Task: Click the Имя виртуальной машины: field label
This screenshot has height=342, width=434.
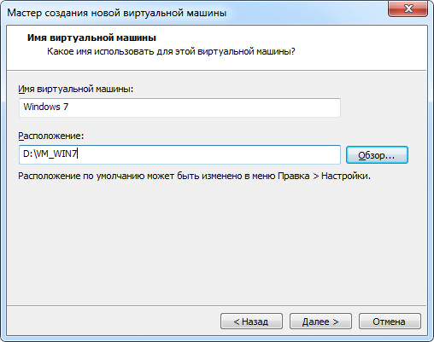Action: pyautogui.click(x=76, y=89)
